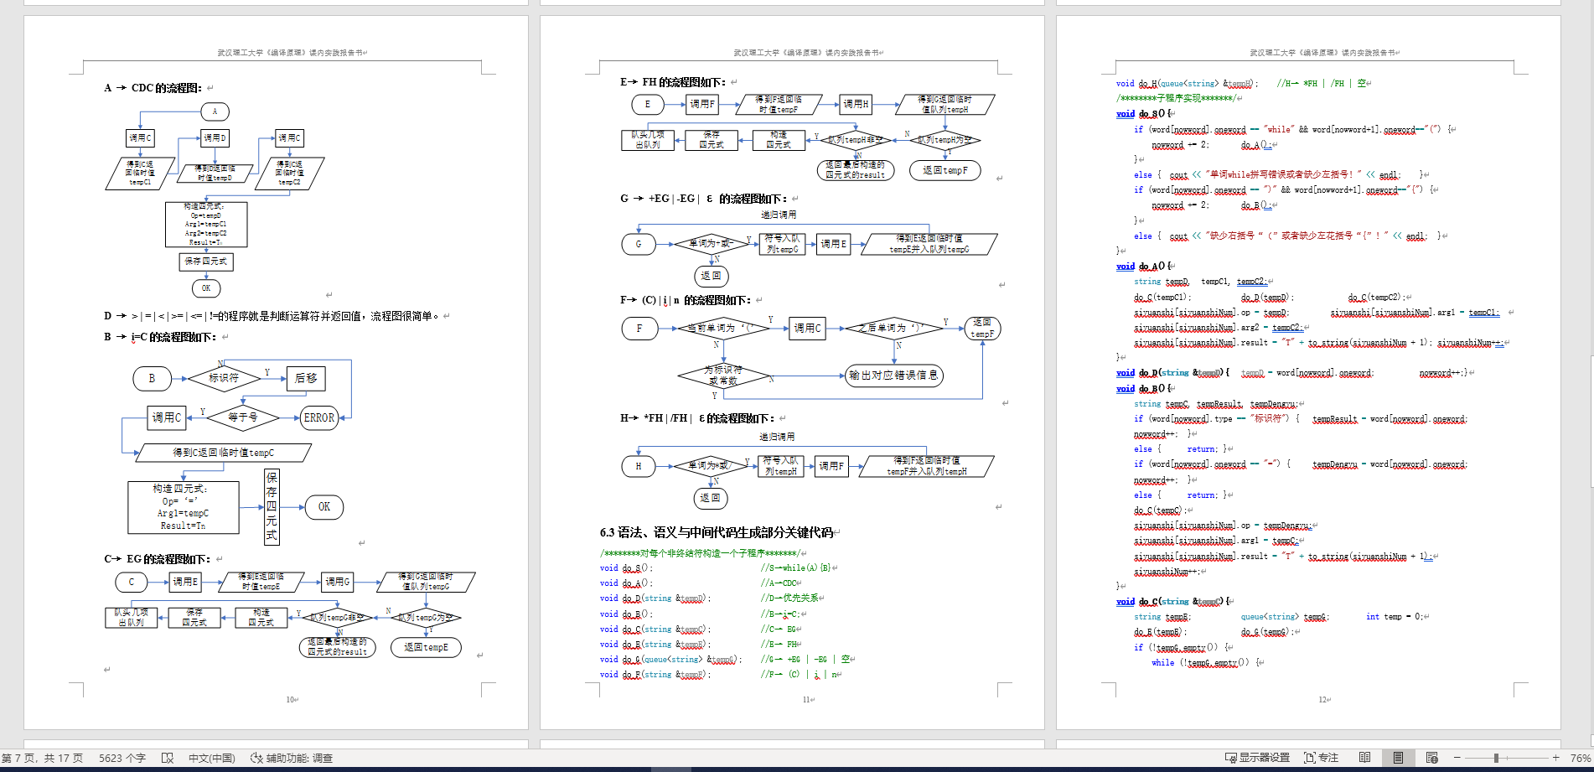Open word count '5623 个字'
The width and height of the screenshot is (1594, 772).
[x=122, y=758]
